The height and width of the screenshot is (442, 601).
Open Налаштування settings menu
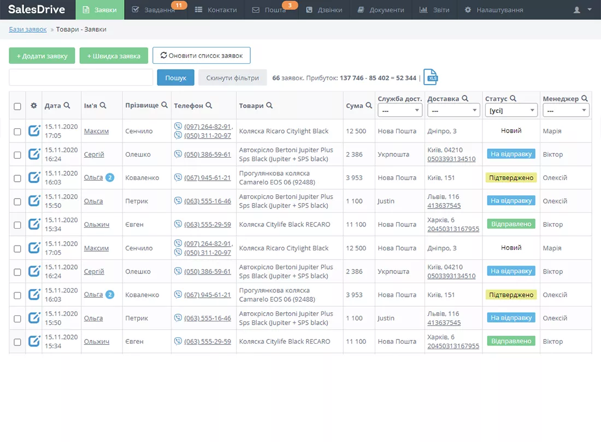point(494,10)
